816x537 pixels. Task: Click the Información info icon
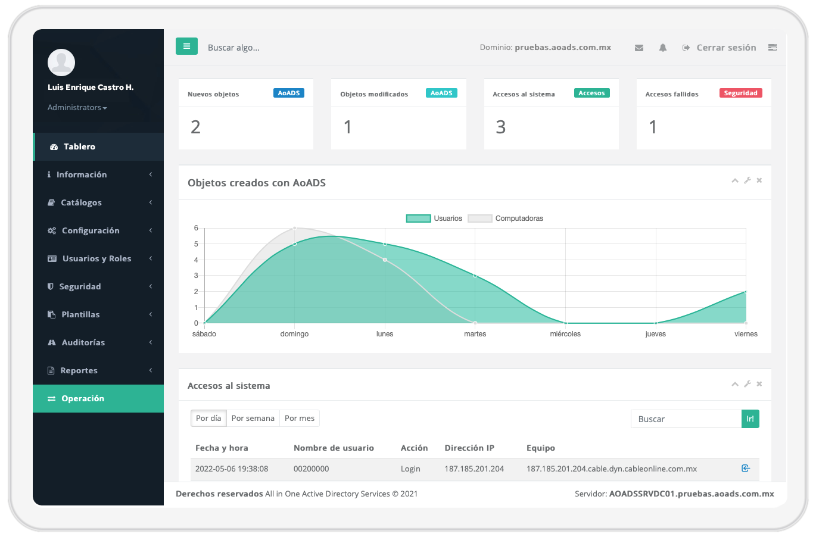click(49, 175)
